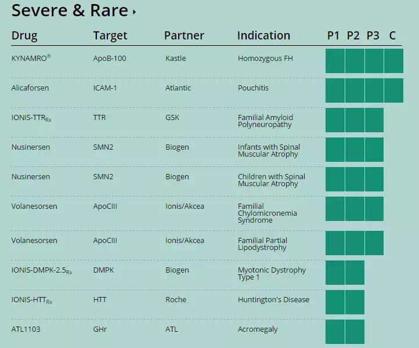Screen dimensions: 419x348
Task: Click Myotonic Dystrophy Type 1 indication
Action: tap(272, 274)
